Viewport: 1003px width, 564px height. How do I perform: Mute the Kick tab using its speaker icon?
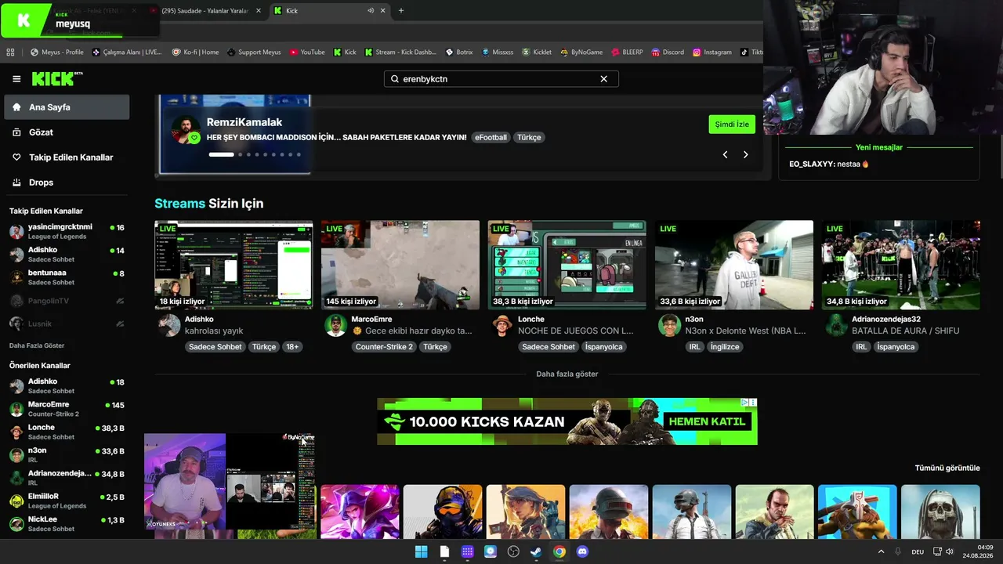point(371,11)
